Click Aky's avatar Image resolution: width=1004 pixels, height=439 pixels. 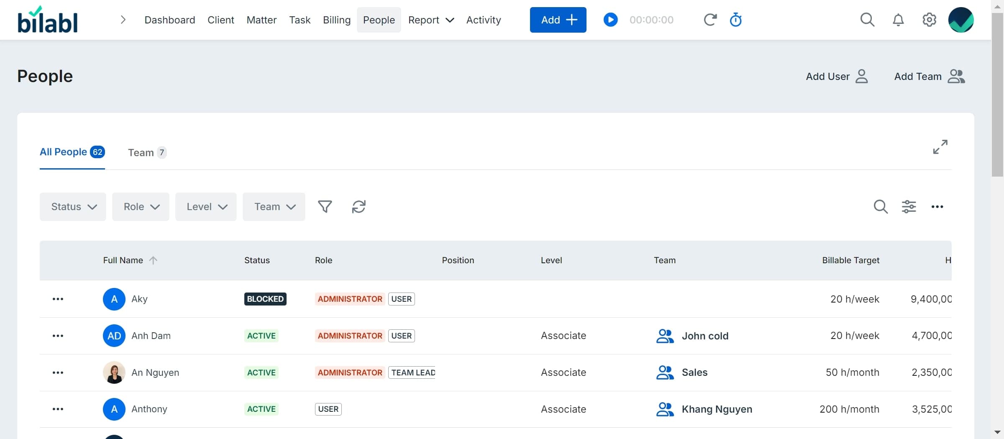point(114,299)
